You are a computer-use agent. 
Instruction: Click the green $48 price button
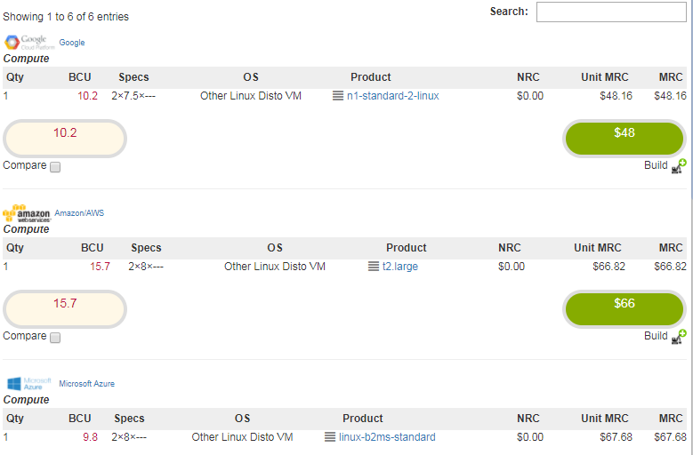pos(625,139)
